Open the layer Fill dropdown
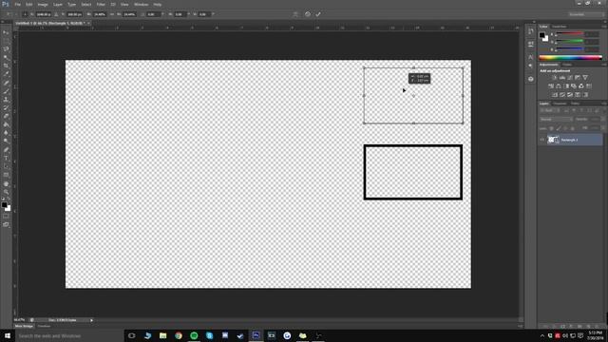 coord(603,128)
